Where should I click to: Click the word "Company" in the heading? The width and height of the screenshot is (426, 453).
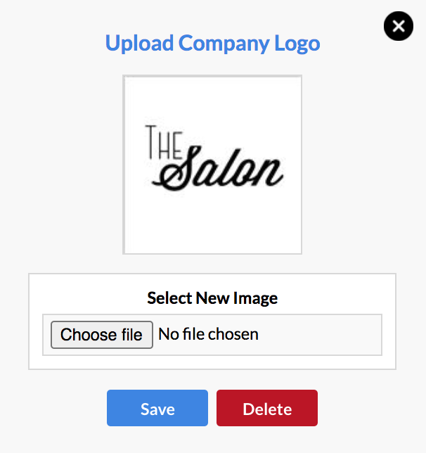click(x=224, y=44)
